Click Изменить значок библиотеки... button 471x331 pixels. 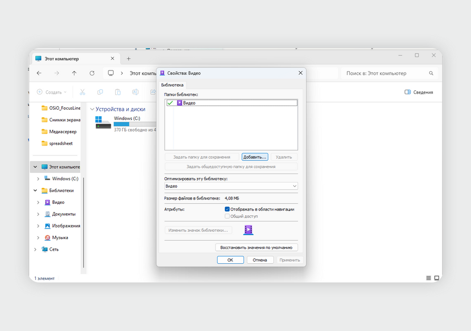click(x=198, y=230)
